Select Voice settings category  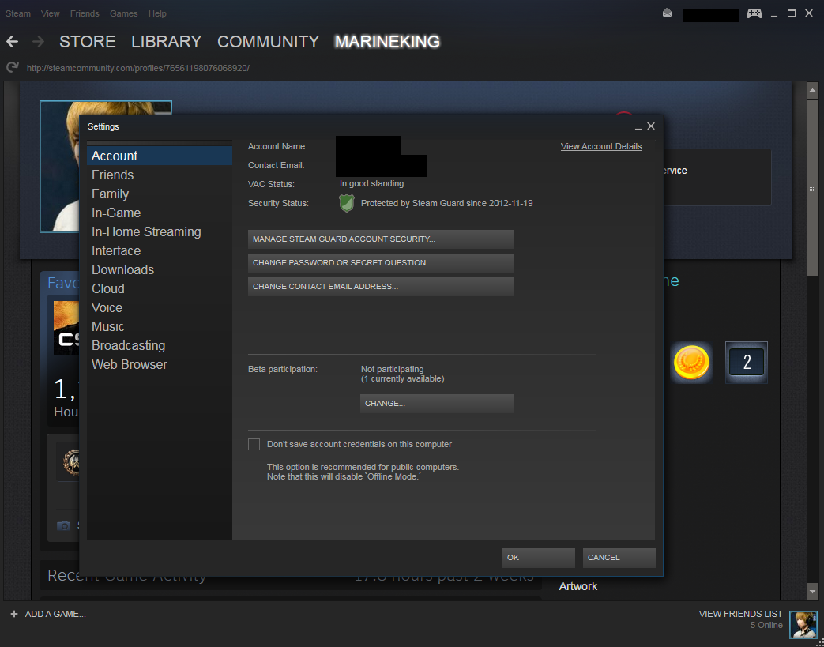pyautogui.click(x=160, y=307)
